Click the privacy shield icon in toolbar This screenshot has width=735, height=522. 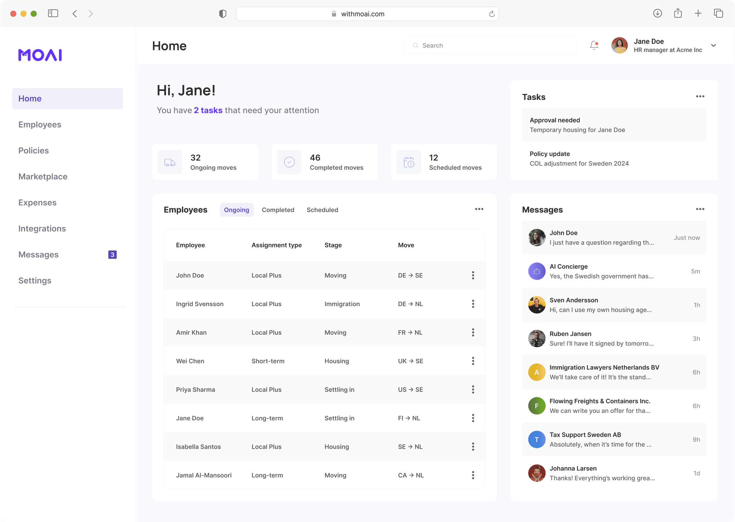click(223, 14)
